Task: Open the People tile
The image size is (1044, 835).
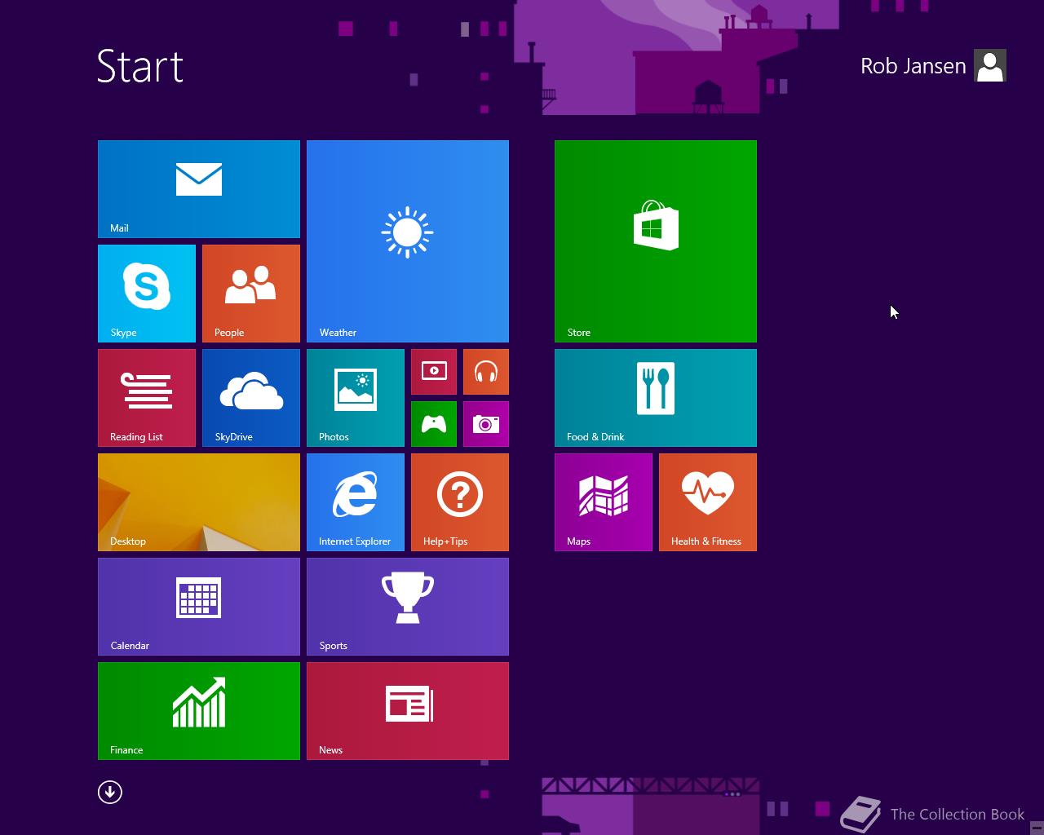Action: tap(251, 294)
